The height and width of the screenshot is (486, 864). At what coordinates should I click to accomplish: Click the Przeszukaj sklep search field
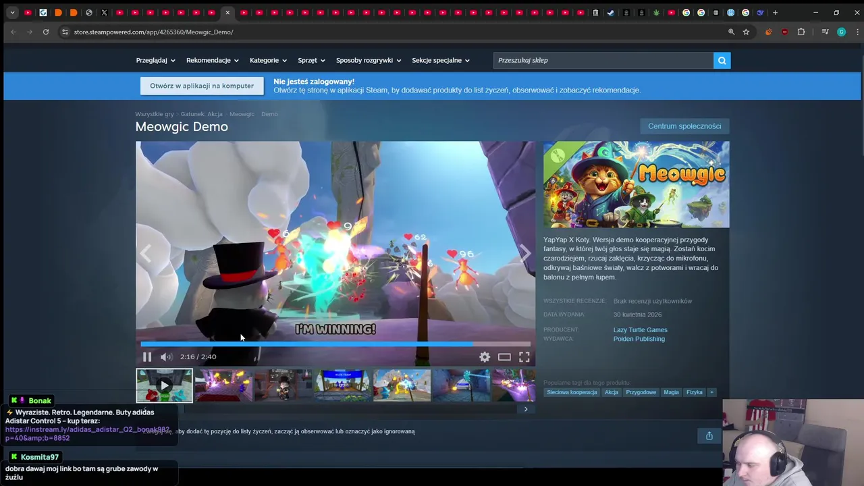[x=603, y=60]
